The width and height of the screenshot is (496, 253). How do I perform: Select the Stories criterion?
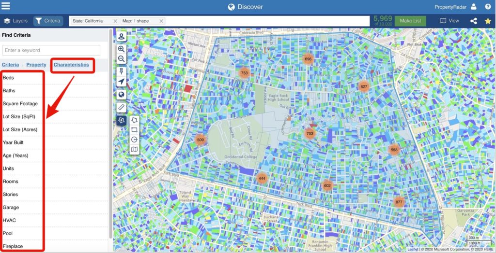(54, 194)
